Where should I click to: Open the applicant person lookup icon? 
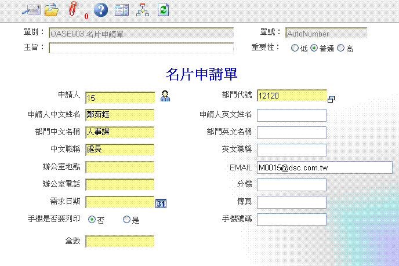165,96
